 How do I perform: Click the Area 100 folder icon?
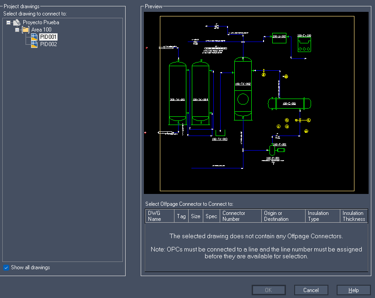[x=26, y=30]
